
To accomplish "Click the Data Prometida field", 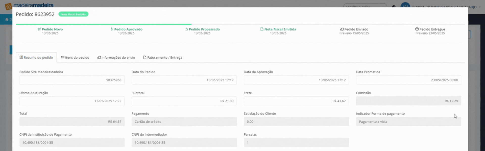I will coord(408,80).
